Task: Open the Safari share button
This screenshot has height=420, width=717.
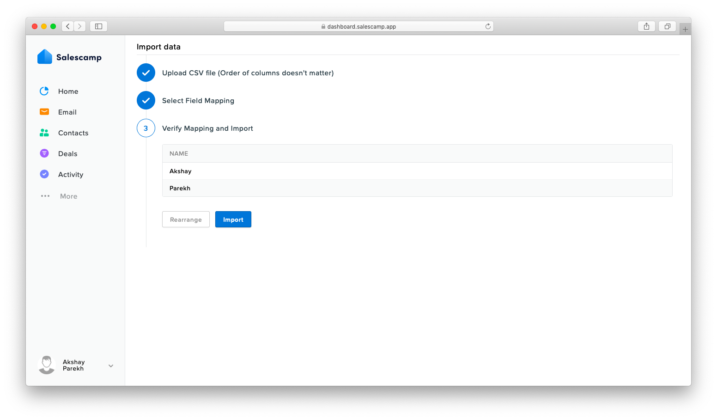Action: pos(646,26)
